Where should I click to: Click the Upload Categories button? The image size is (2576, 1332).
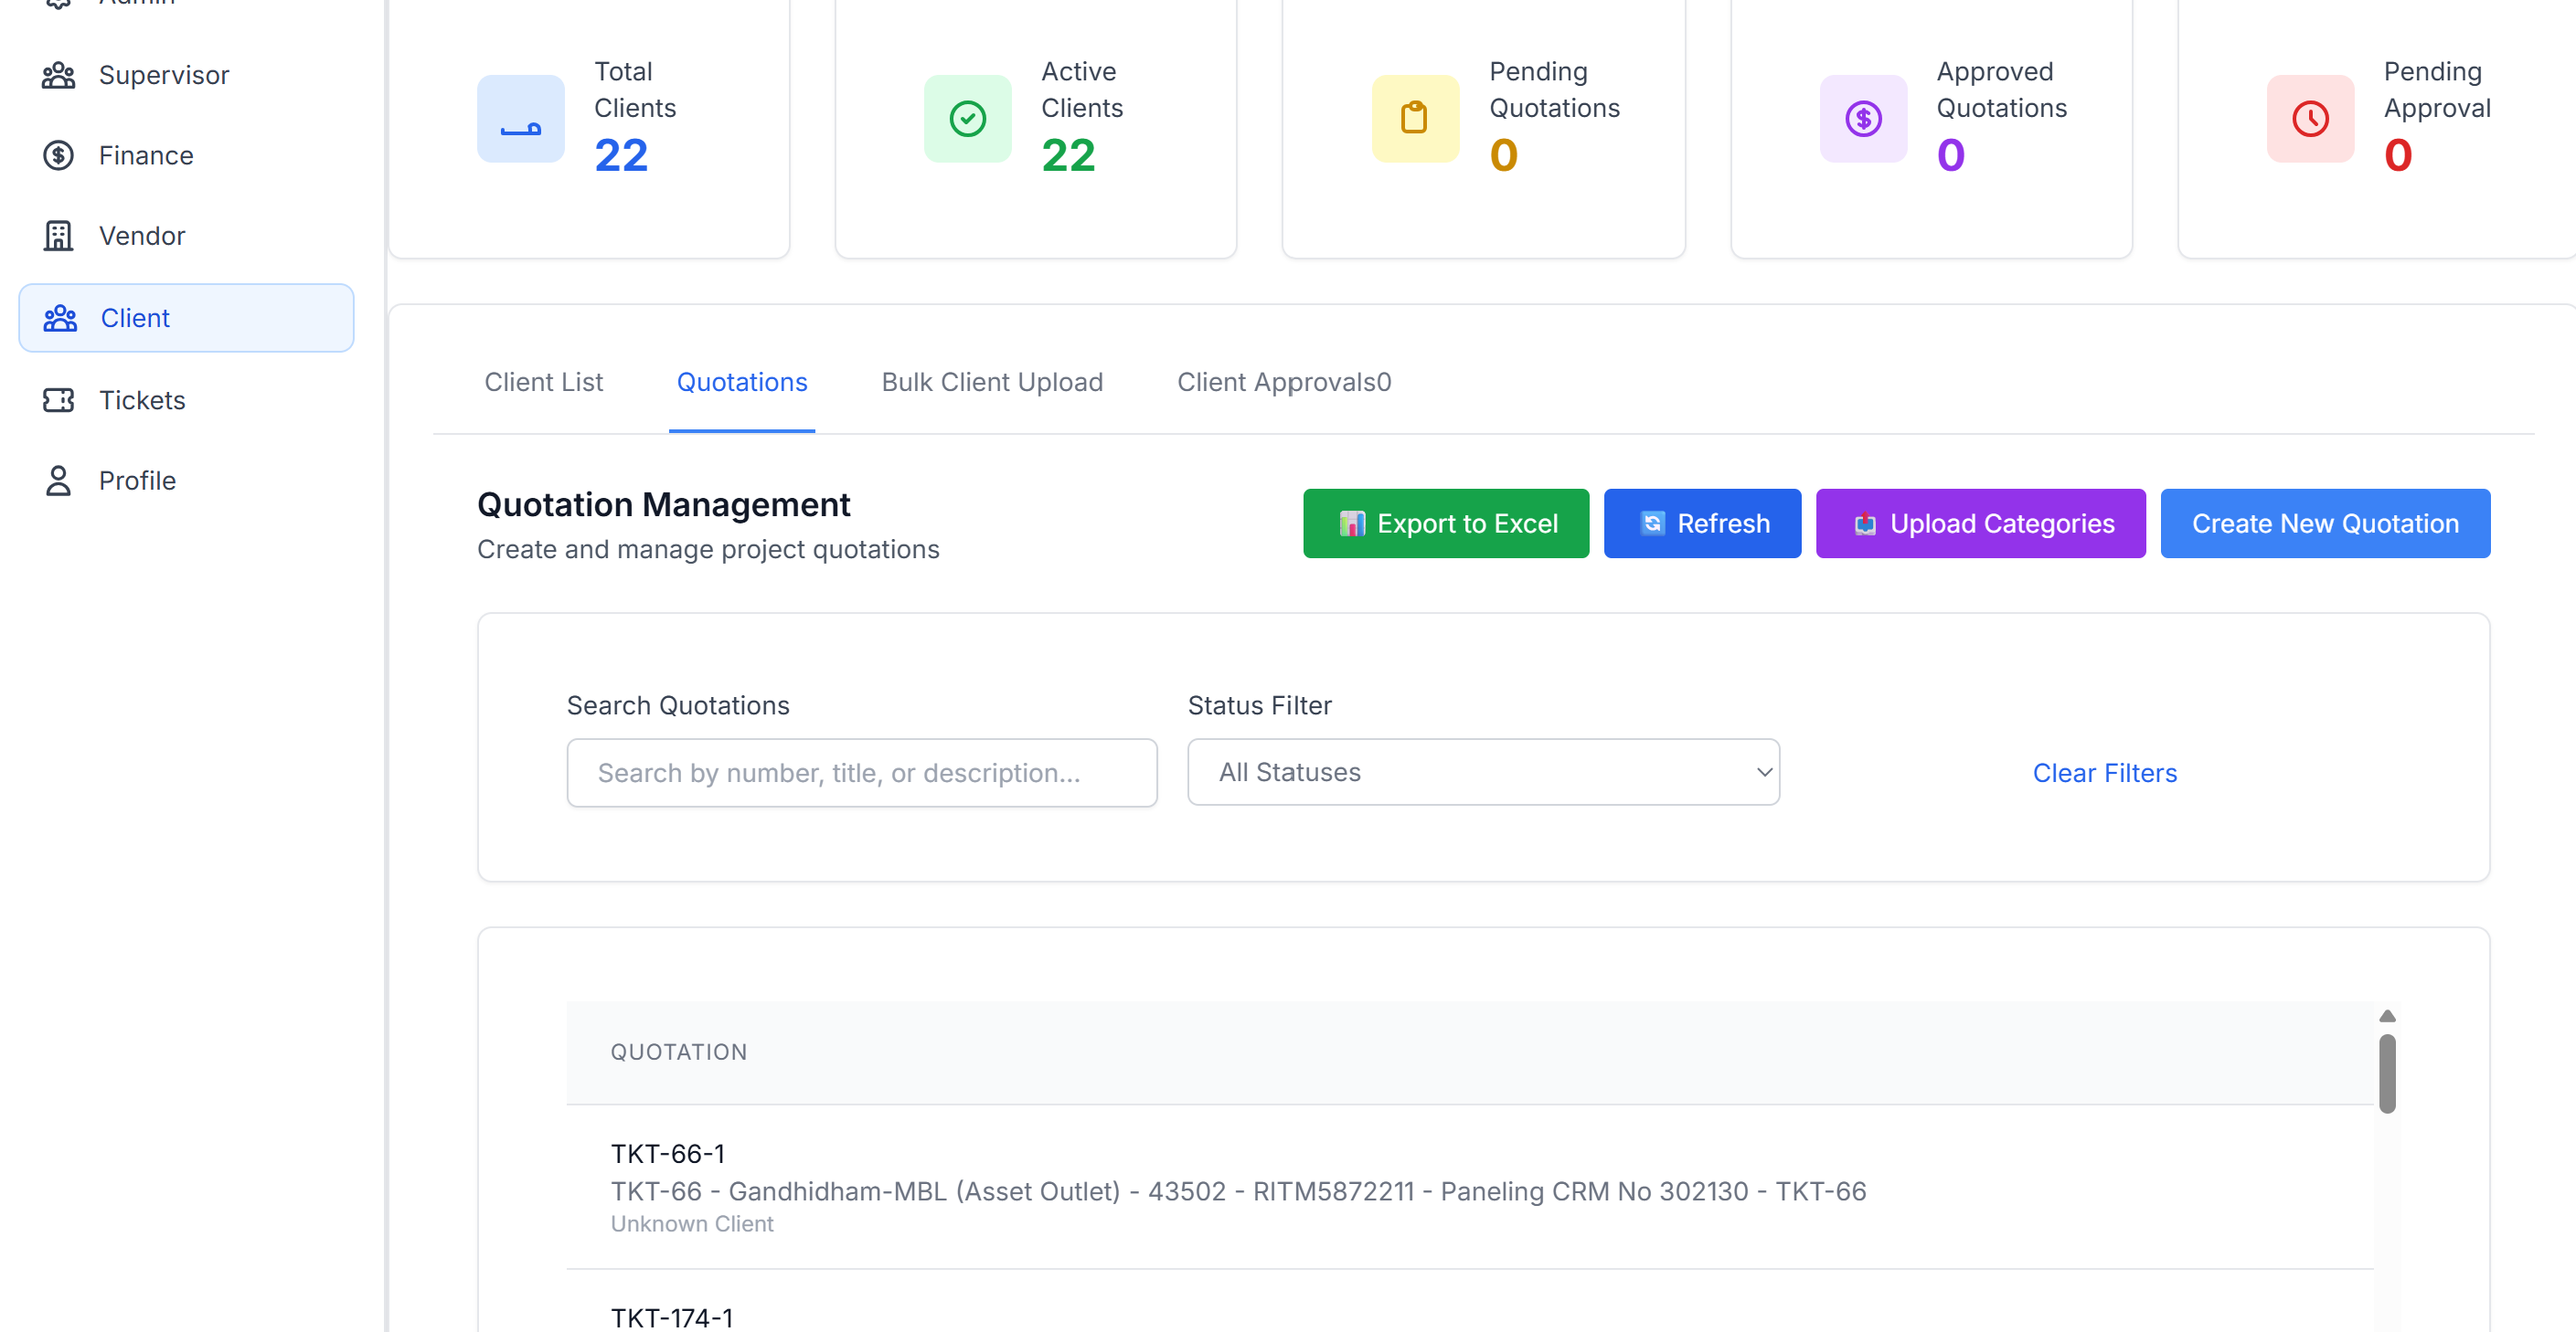pyautogui.click(x=1979, y=523)
